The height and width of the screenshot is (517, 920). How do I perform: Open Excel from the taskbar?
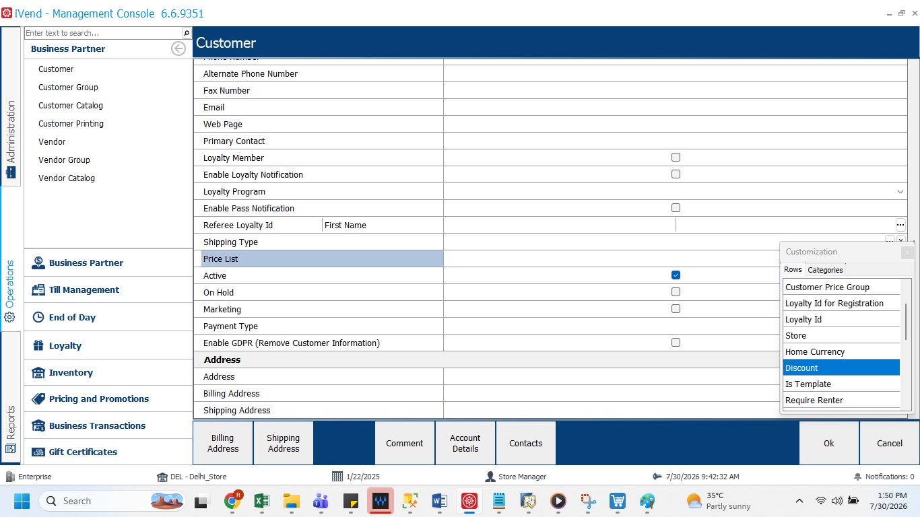click(x=262, y=501)
